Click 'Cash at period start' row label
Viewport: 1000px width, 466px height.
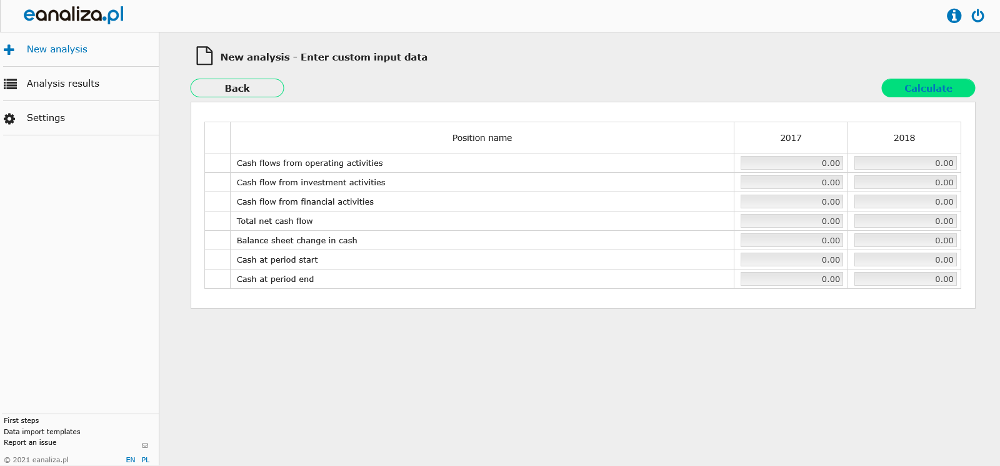277,260
